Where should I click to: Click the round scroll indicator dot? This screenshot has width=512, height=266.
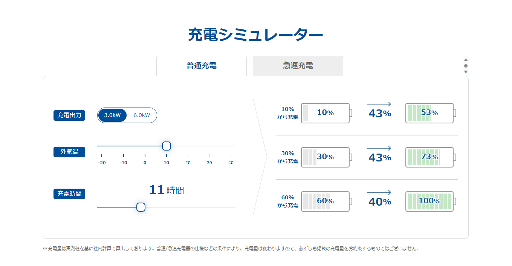466,66
